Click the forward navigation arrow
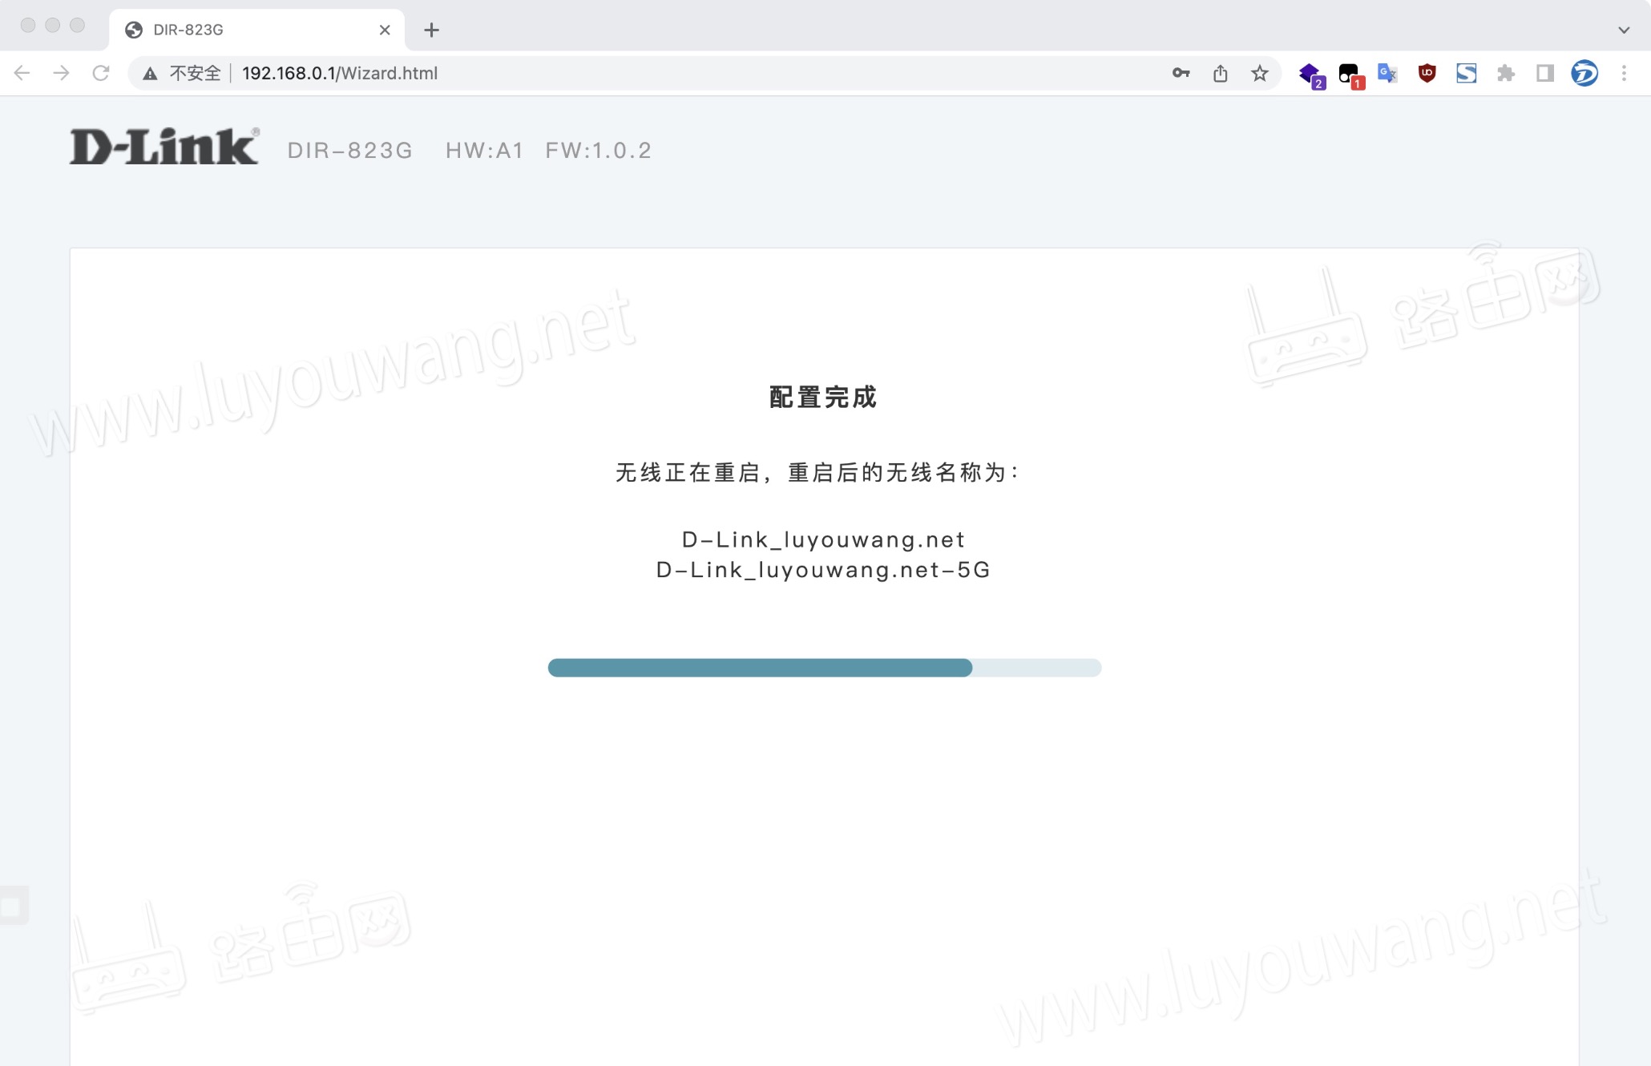 point(62,72)
